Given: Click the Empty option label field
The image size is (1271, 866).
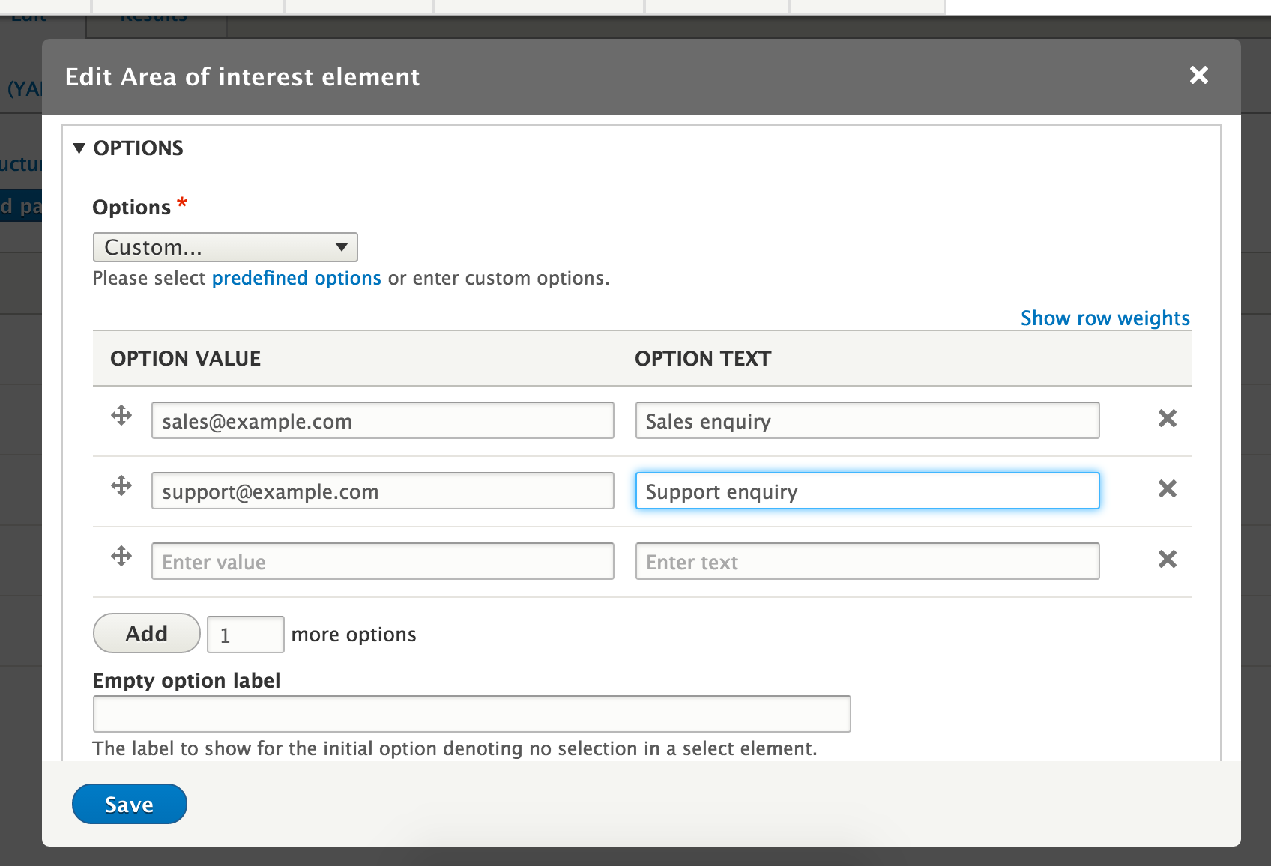Looking at the screenshot, I should point(471,714).
